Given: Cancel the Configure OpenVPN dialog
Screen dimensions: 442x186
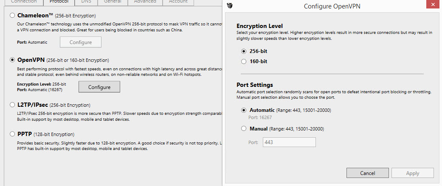Looking at the screenshot, I should [x=368, y=173].
